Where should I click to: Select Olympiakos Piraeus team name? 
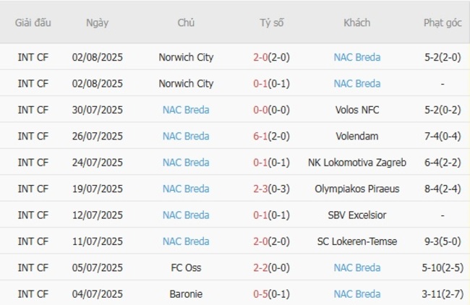point(356,189)
